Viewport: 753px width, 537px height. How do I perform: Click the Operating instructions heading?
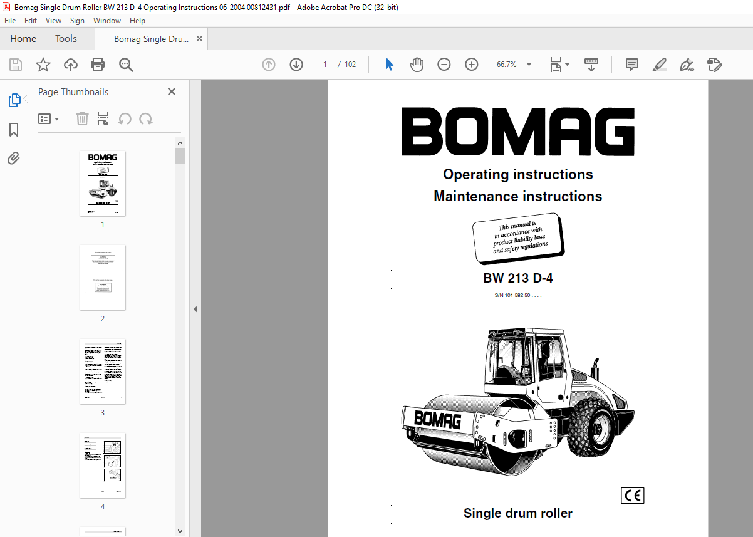518,174
